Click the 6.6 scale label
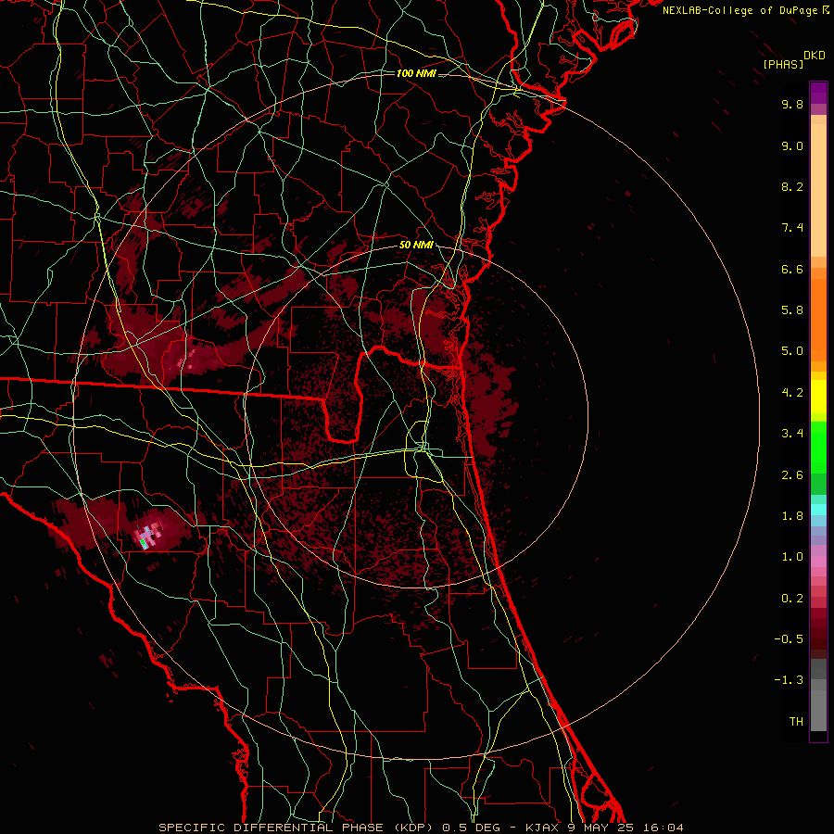834x834 pixels. (792, 269)
